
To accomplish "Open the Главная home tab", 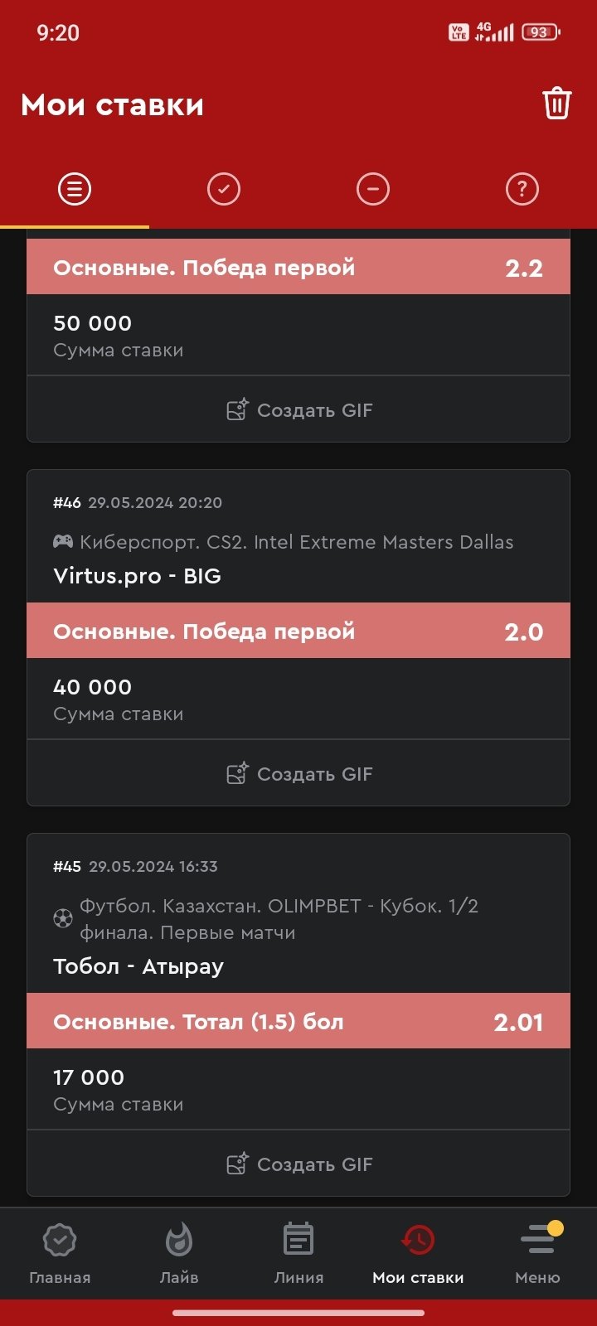I will (x=60, y=1253).
